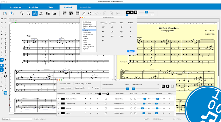Enable Lock for Mens Voices track
Image resolution: width=221 pixels, height=122 pixels.
106,104
